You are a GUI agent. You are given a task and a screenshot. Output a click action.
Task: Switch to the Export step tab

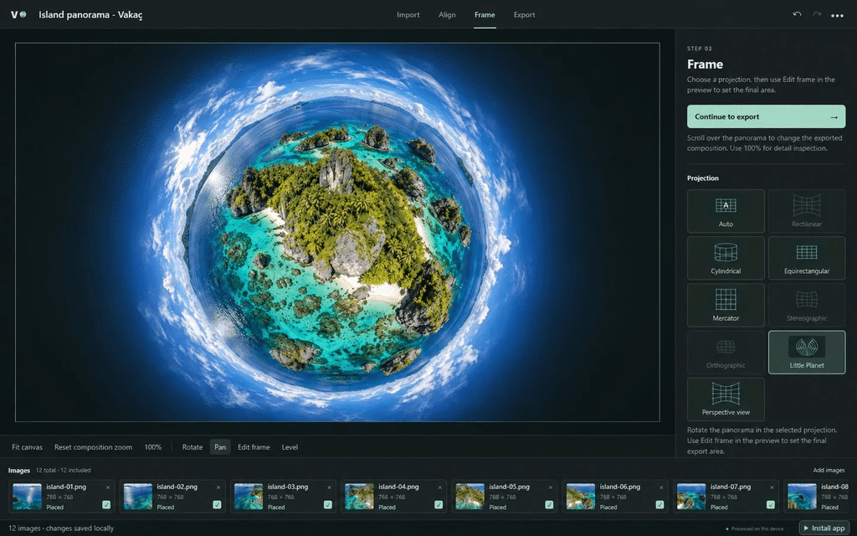[524, 15]
